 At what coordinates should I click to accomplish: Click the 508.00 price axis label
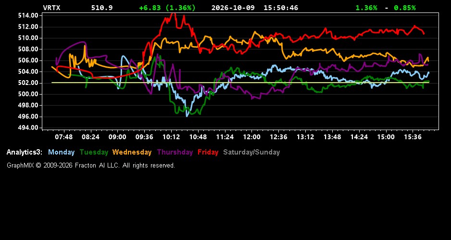[28, 49]
